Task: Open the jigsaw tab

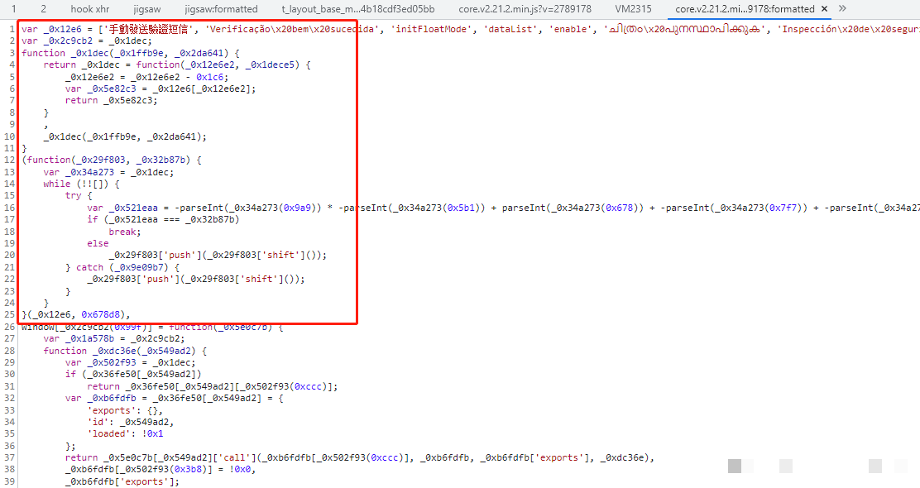Action: (147, 9)
